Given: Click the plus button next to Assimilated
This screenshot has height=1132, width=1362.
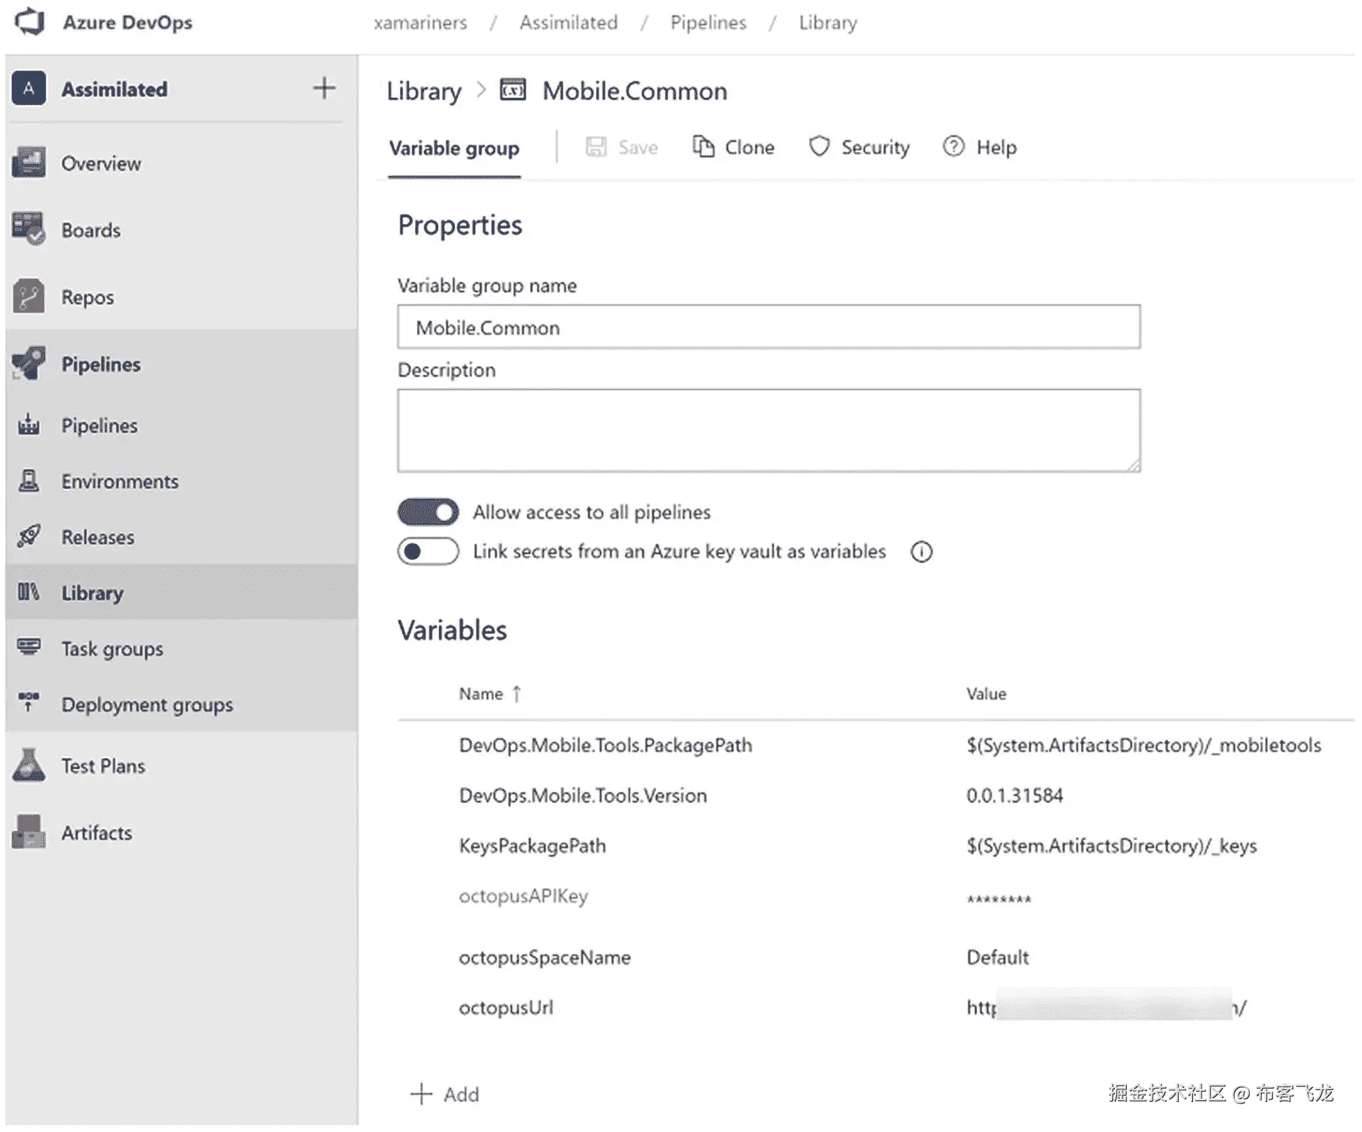Looking at the screenshot, I should (324, 88).
